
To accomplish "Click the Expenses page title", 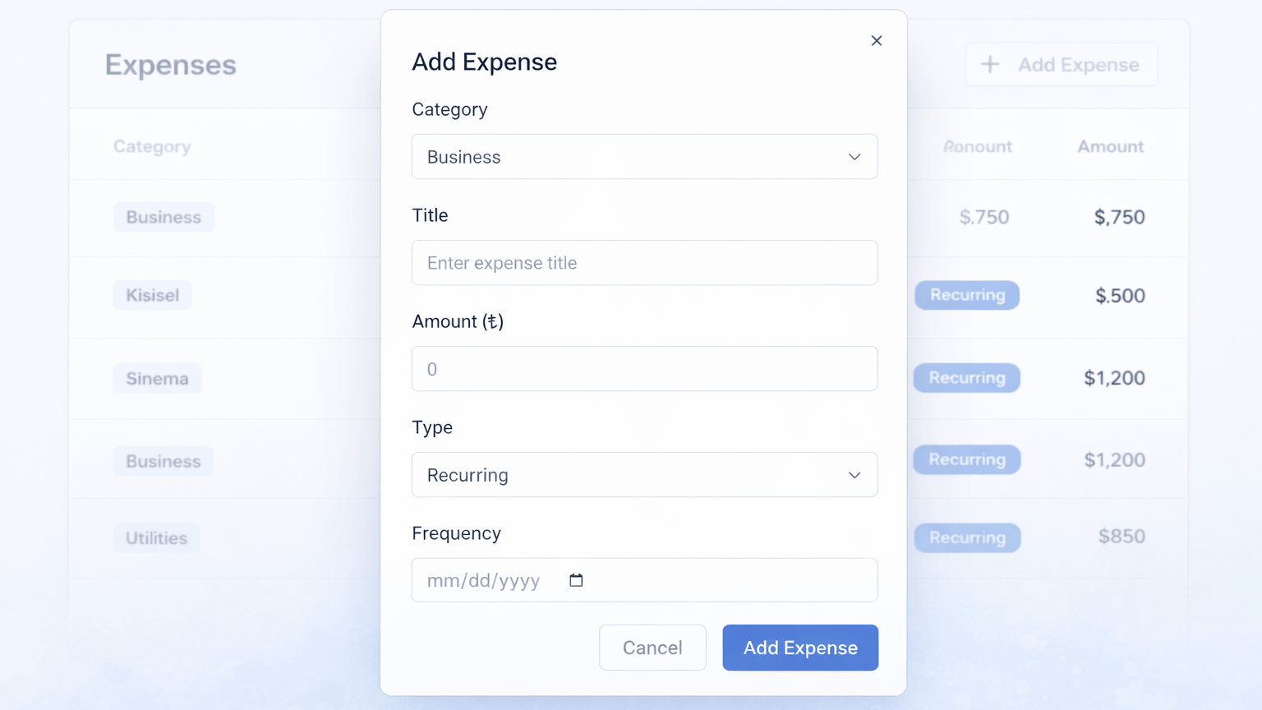I will coord(170,65).
